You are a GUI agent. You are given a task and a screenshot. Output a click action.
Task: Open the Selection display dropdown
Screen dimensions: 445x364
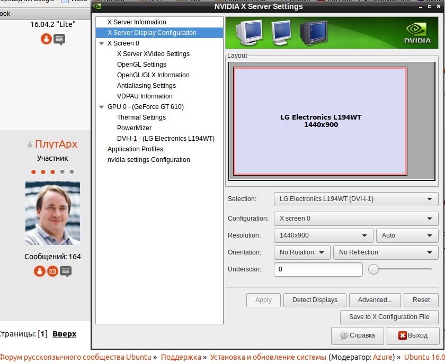[x=356, y=199]
